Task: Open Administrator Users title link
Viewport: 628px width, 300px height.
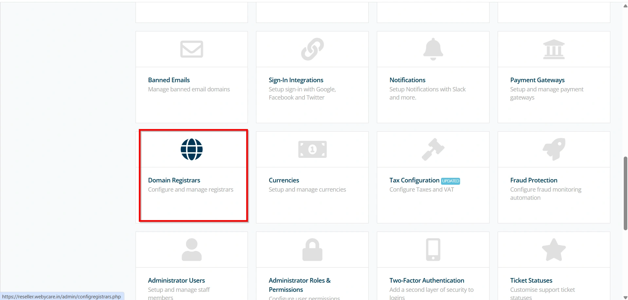Action: 176,280
